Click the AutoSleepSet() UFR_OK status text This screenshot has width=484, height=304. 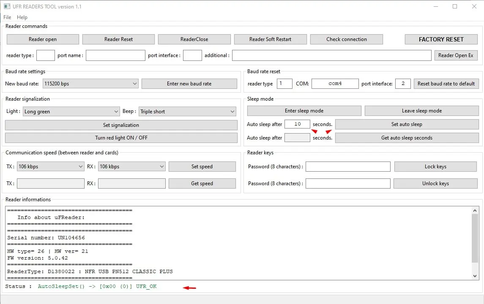97,286
